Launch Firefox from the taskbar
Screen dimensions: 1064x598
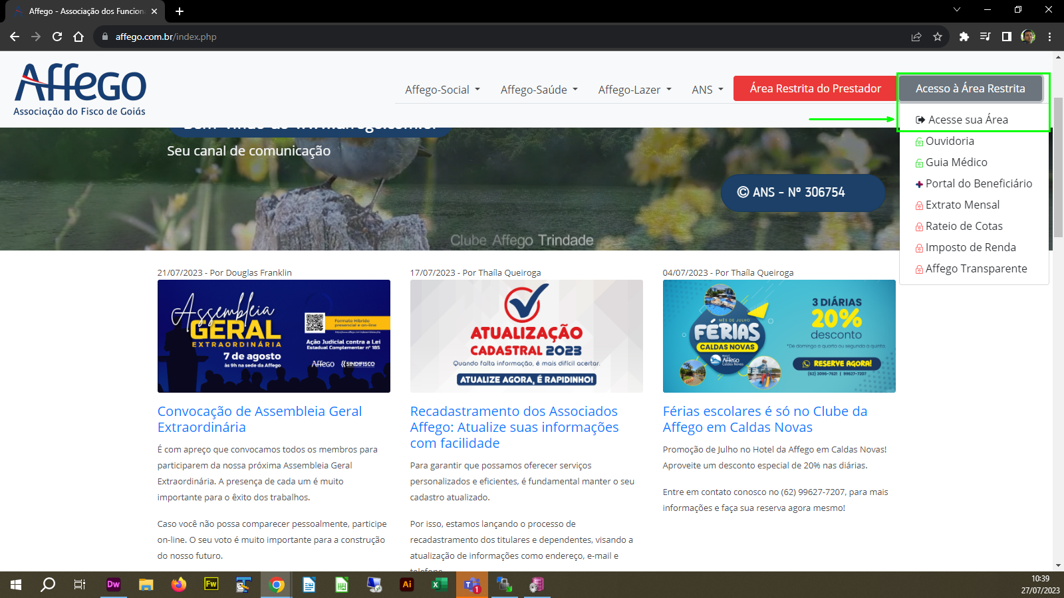pyautogui.click(x=178, y=585)
